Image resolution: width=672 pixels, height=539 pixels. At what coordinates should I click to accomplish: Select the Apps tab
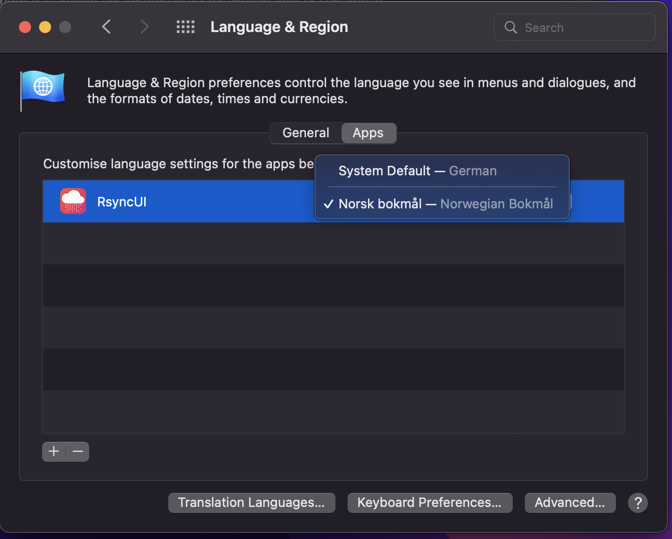point(368,133)
